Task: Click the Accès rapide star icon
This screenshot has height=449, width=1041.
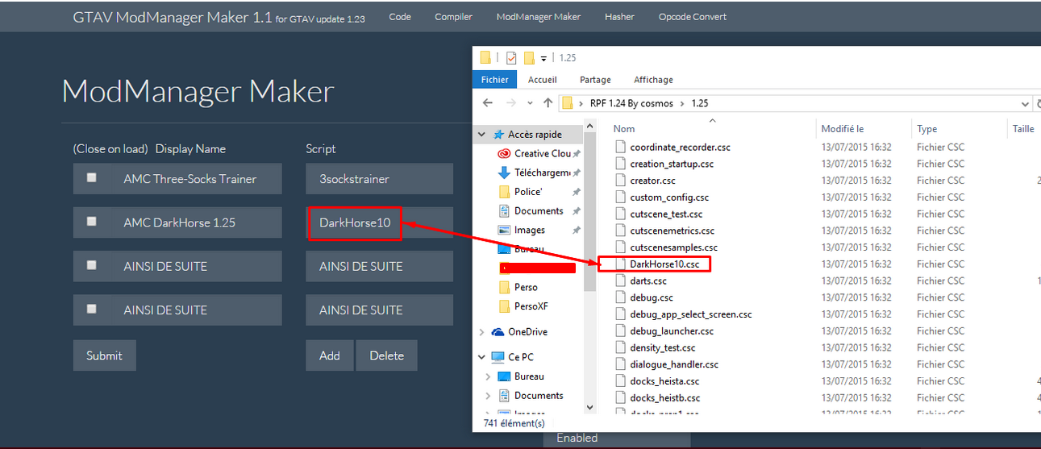Action: (x=498, y=135)
